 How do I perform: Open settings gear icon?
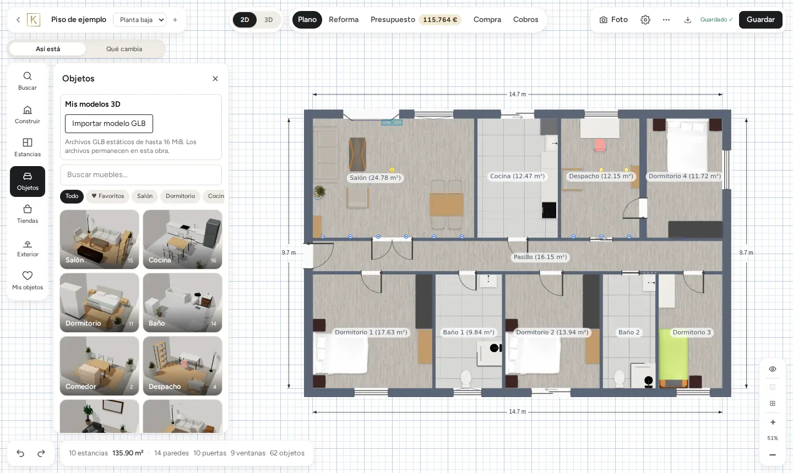(645, 20)
